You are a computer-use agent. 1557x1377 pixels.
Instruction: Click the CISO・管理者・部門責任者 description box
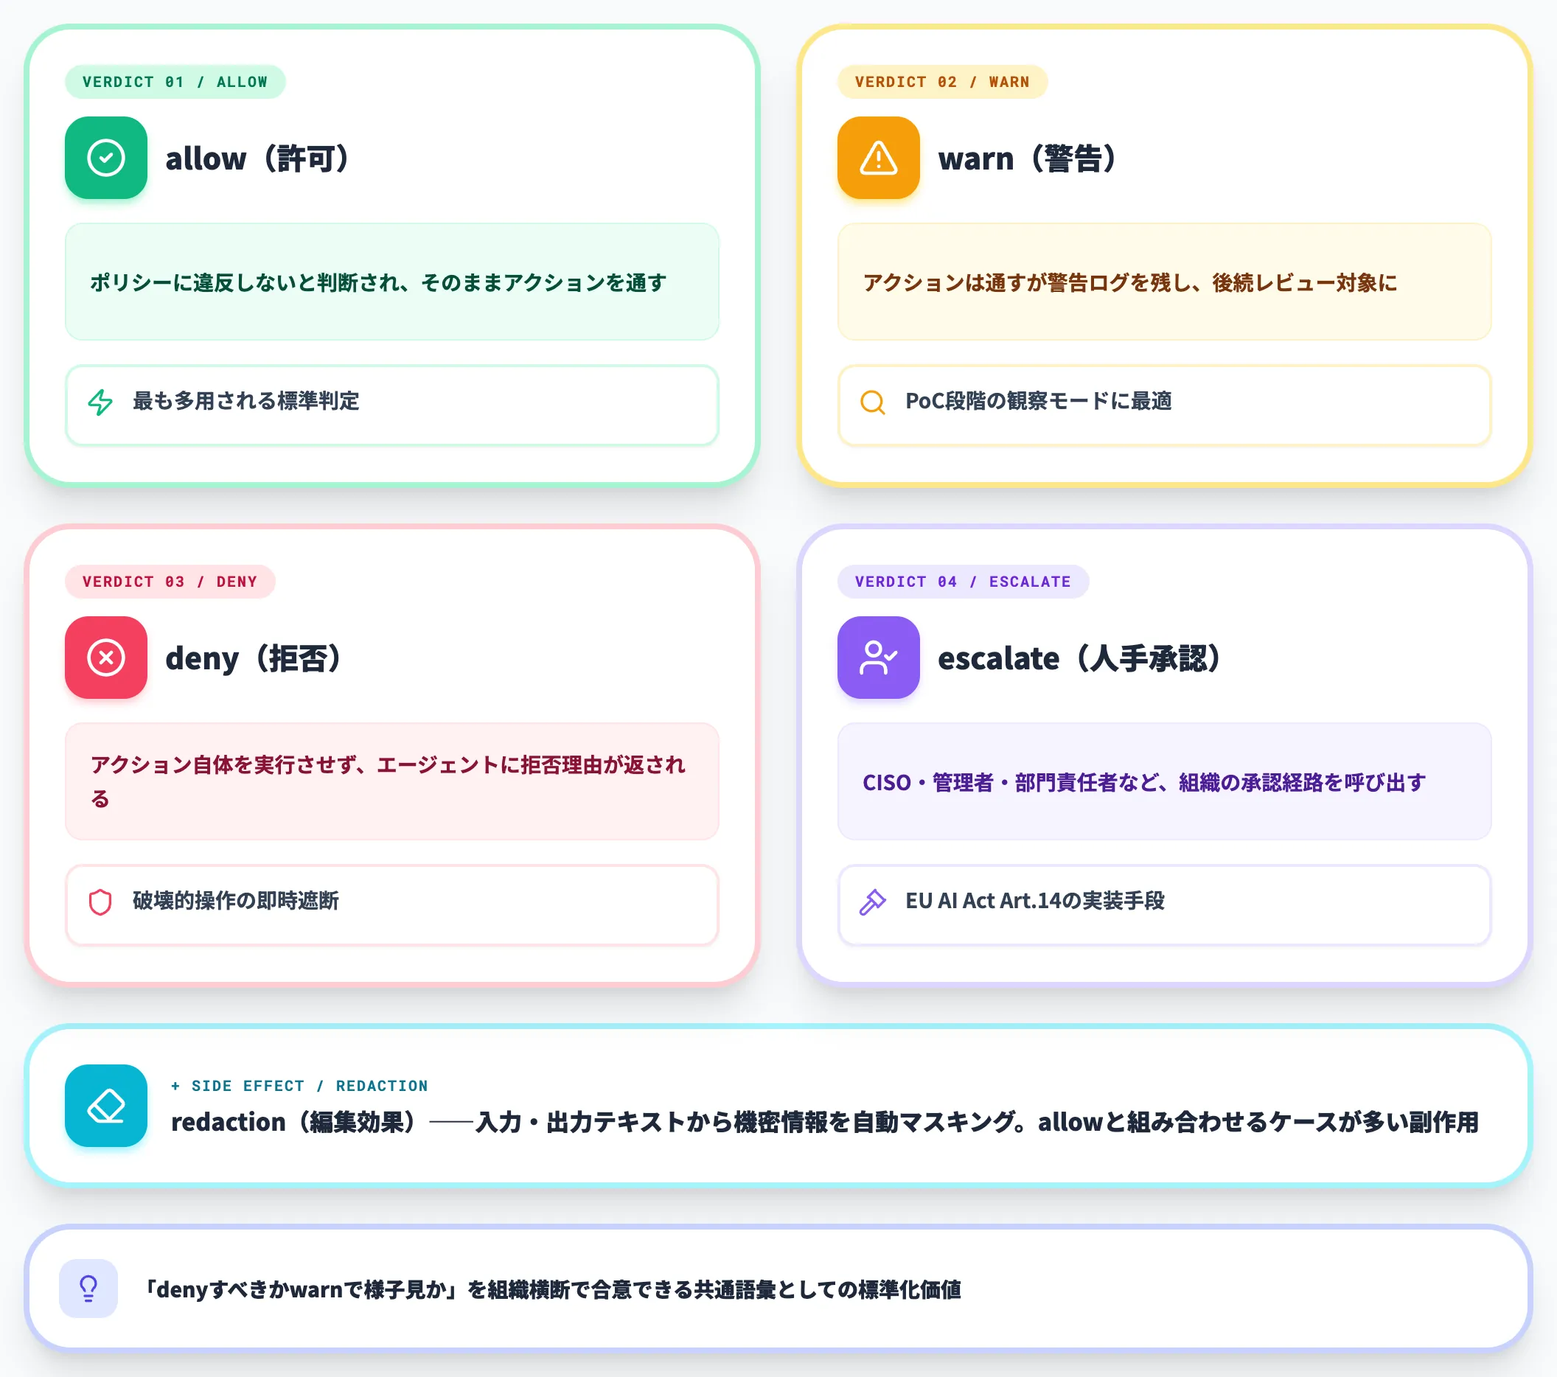(x=1165, y=781)
